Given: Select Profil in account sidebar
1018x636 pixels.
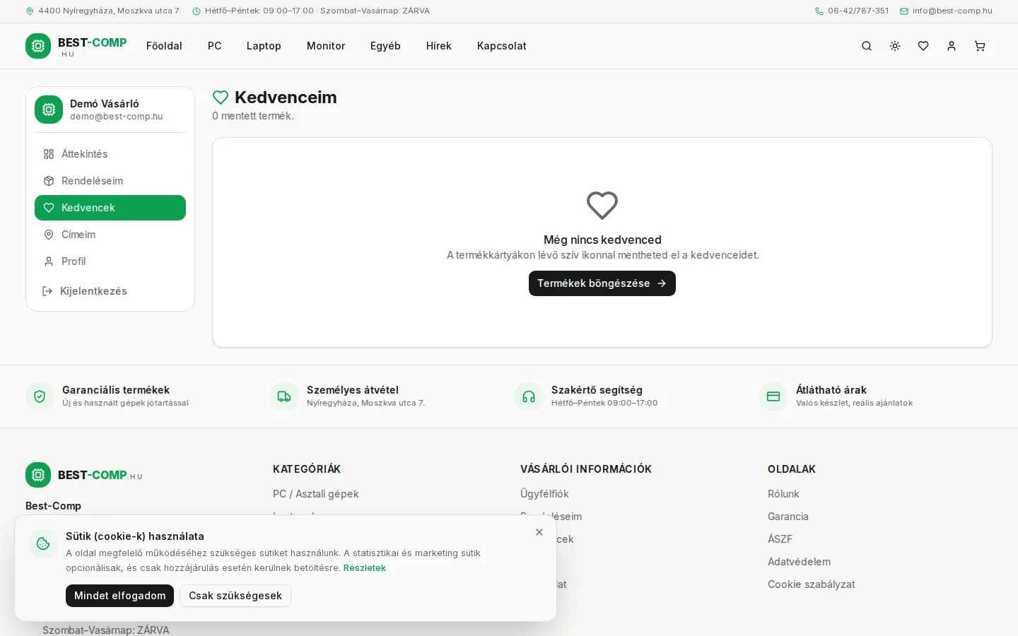Looking at the screenshot, I should point(110,261).
